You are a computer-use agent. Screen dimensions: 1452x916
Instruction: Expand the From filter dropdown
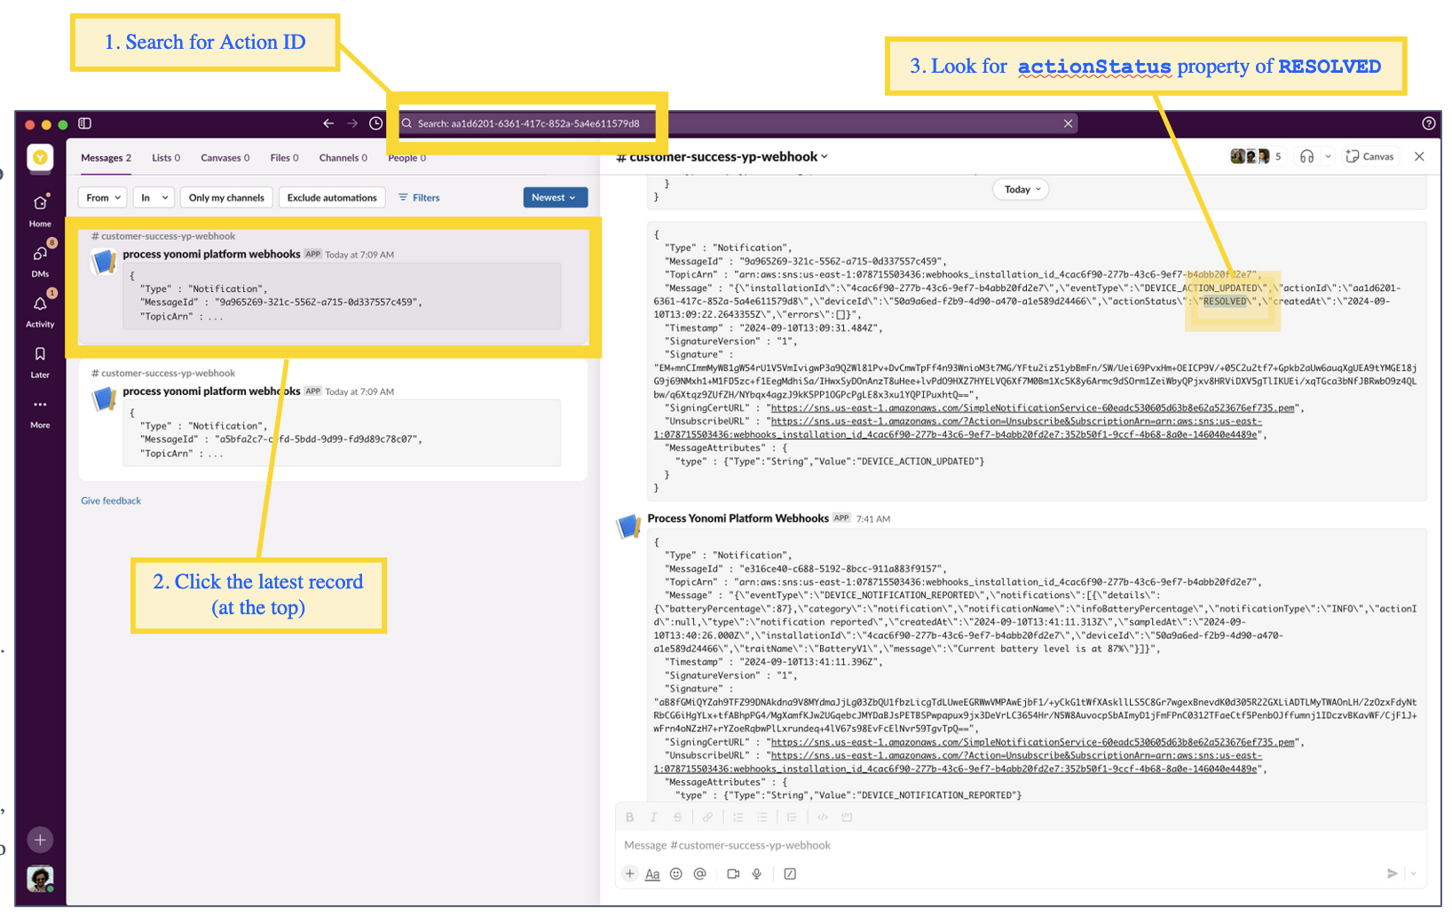103,198
